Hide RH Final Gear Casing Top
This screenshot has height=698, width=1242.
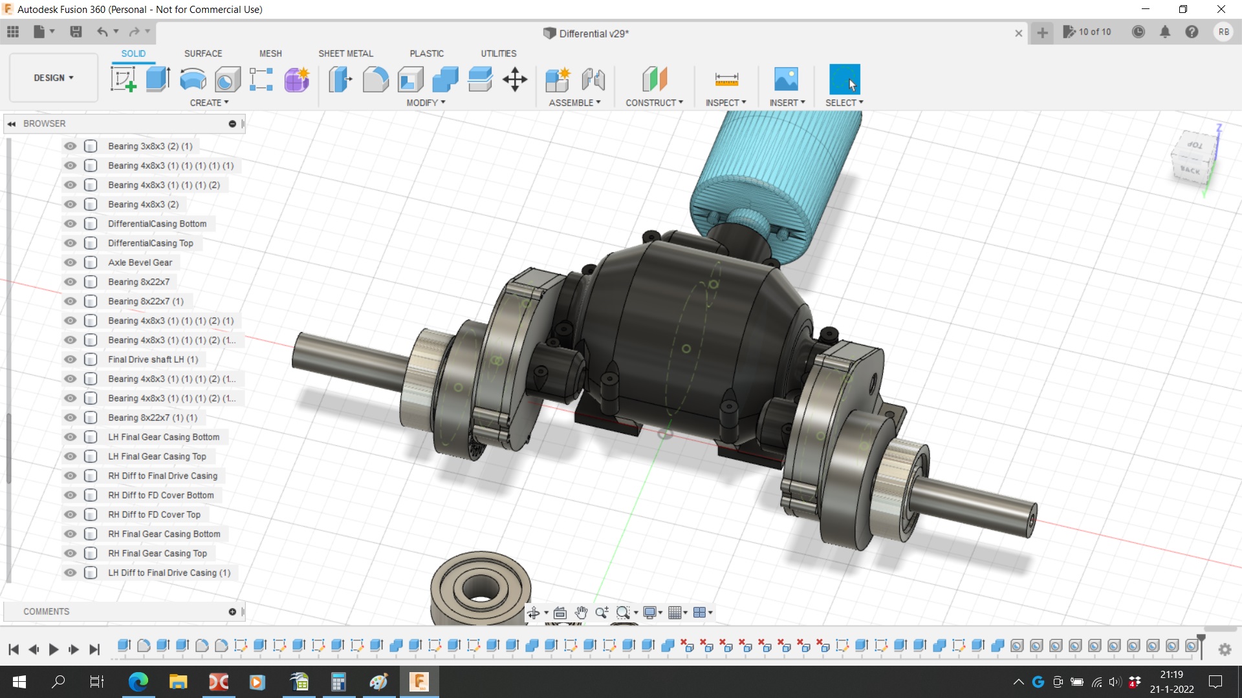pyautogui.click(x=71, y=553)
